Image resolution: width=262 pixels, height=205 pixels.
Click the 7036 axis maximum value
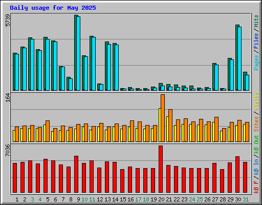pyautogui.click(x=8, y=150)
